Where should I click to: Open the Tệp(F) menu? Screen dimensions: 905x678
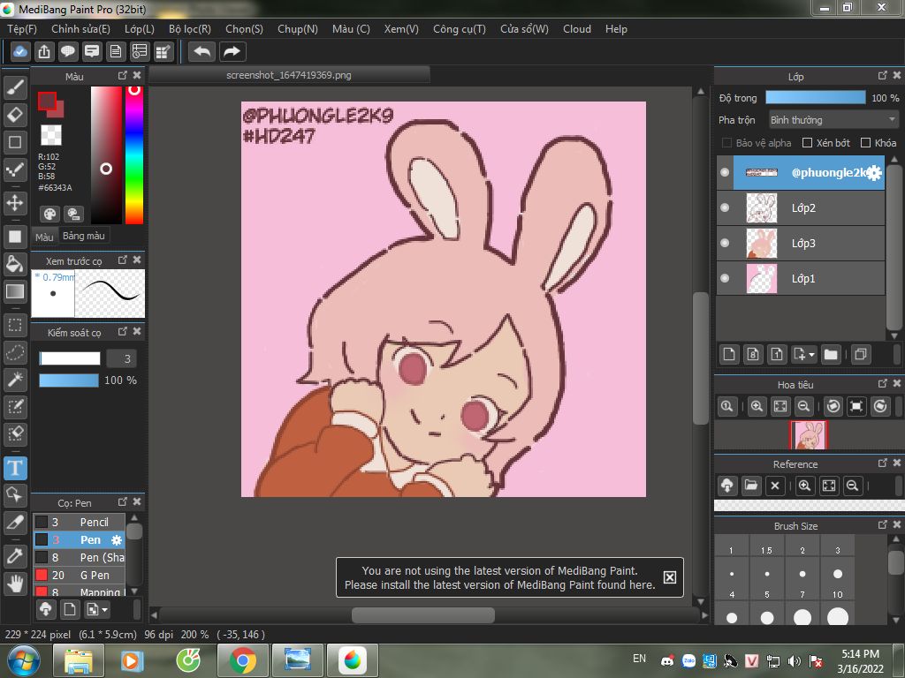(x=22, y=29)
